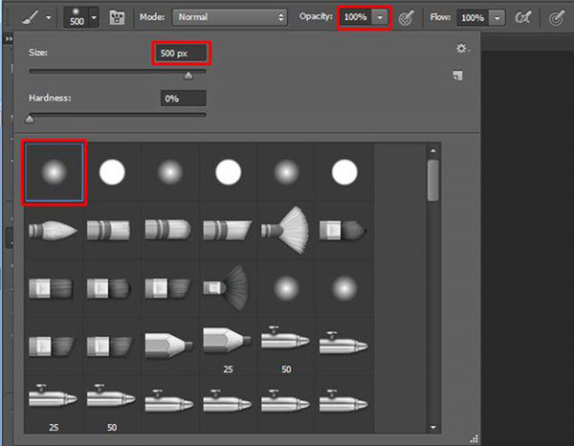Viewport: 574px width, 446px height.
Task: Click the Hardness slider handle
Action: pyautogui.click(x=30, y=119)
